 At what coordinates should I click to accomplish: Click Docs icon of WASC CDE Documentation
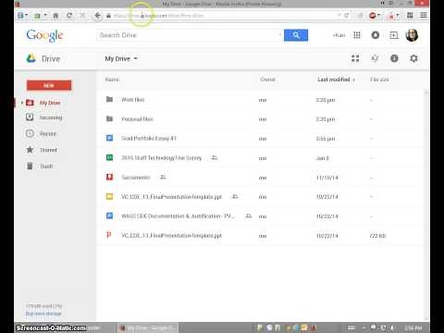(109, 216)
